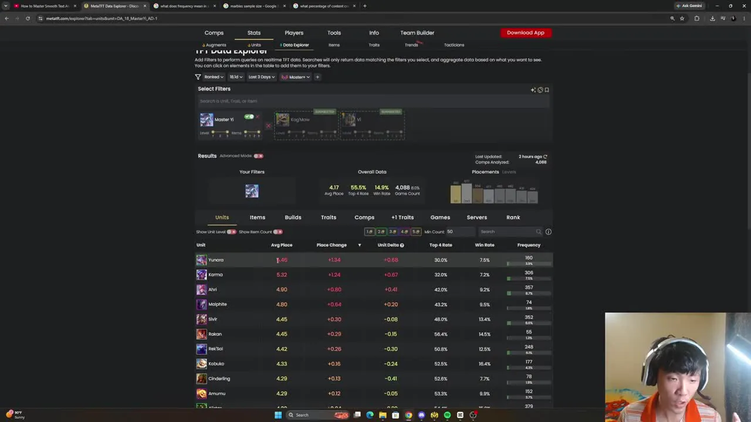
Task: Toggle the Master Yi filter switch
Action: point(249,117)
